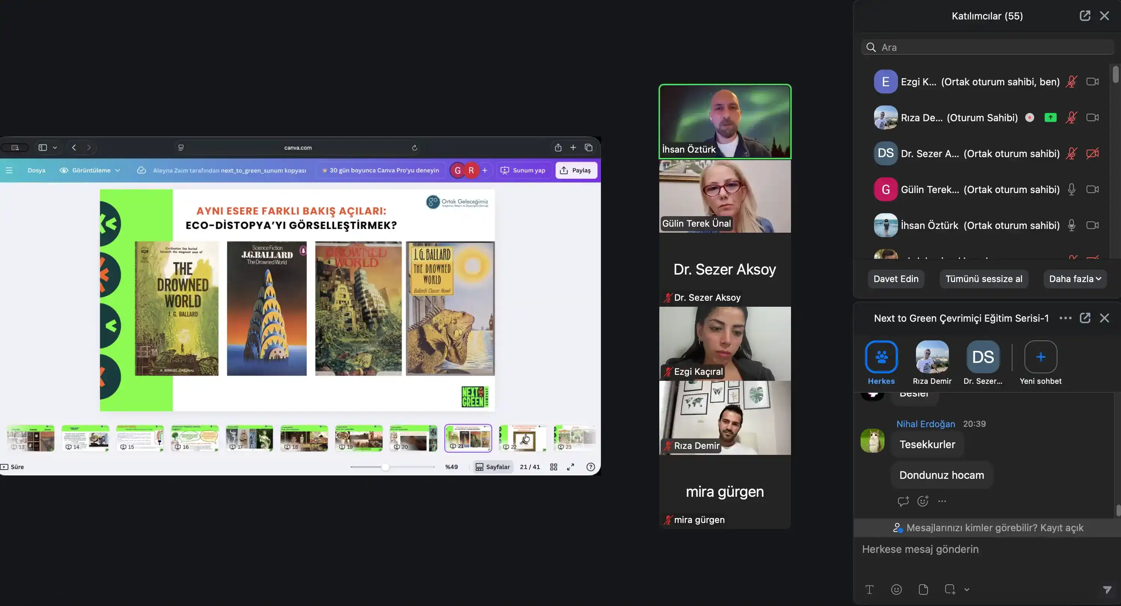Open text formatting icon in chat
Image resolution: width=1121 pixels, height=606 pixels.
pos(869,590)
